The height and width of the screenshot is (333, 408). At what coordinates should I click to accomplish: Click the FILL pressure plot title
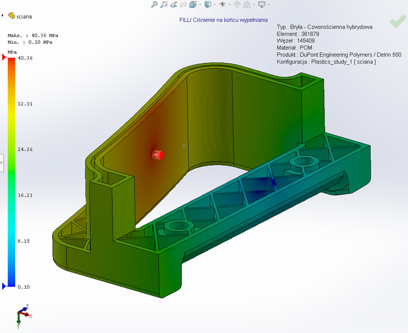tap(223, 20)
